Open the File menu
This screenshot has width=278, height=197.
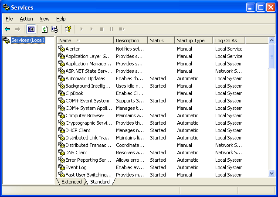[x=9, y=19]
